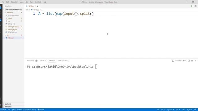Screen dimensions: 198x111
Task: Select 1013.py in the explorer tree
Action: pyautogui.click(x=11, y=38)
